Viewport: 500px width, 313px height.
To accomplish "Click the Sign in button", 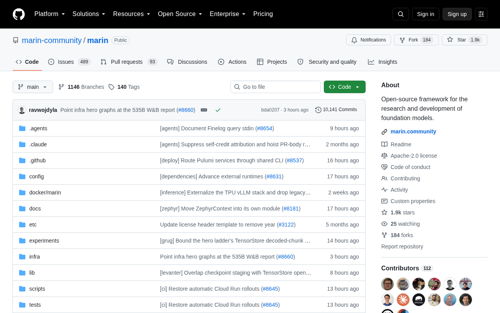I will point(426,14).
